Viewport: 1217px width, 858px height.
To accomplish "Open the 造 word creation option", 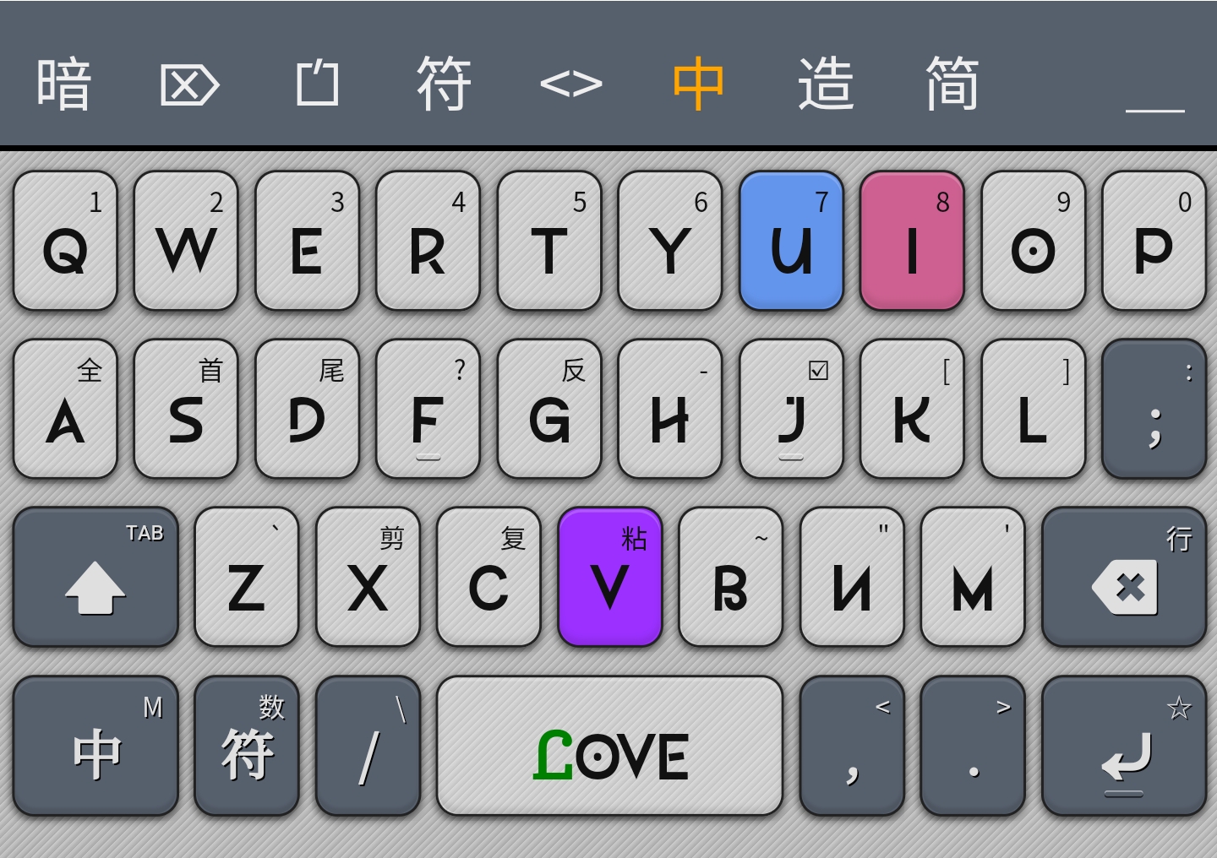I will 825,84.
